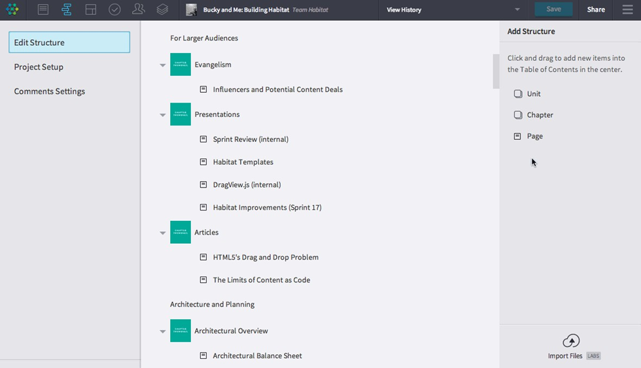Click the Architectural Overview chapter thumbnail
This screenshot has width=641, height=368.
181,331
